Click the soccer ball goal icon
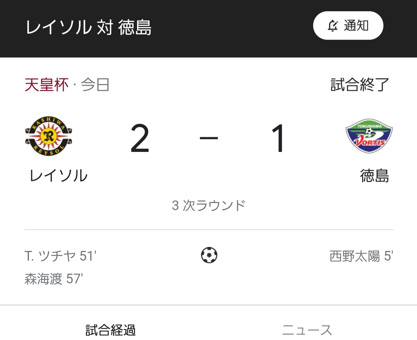 click(209, 255)
